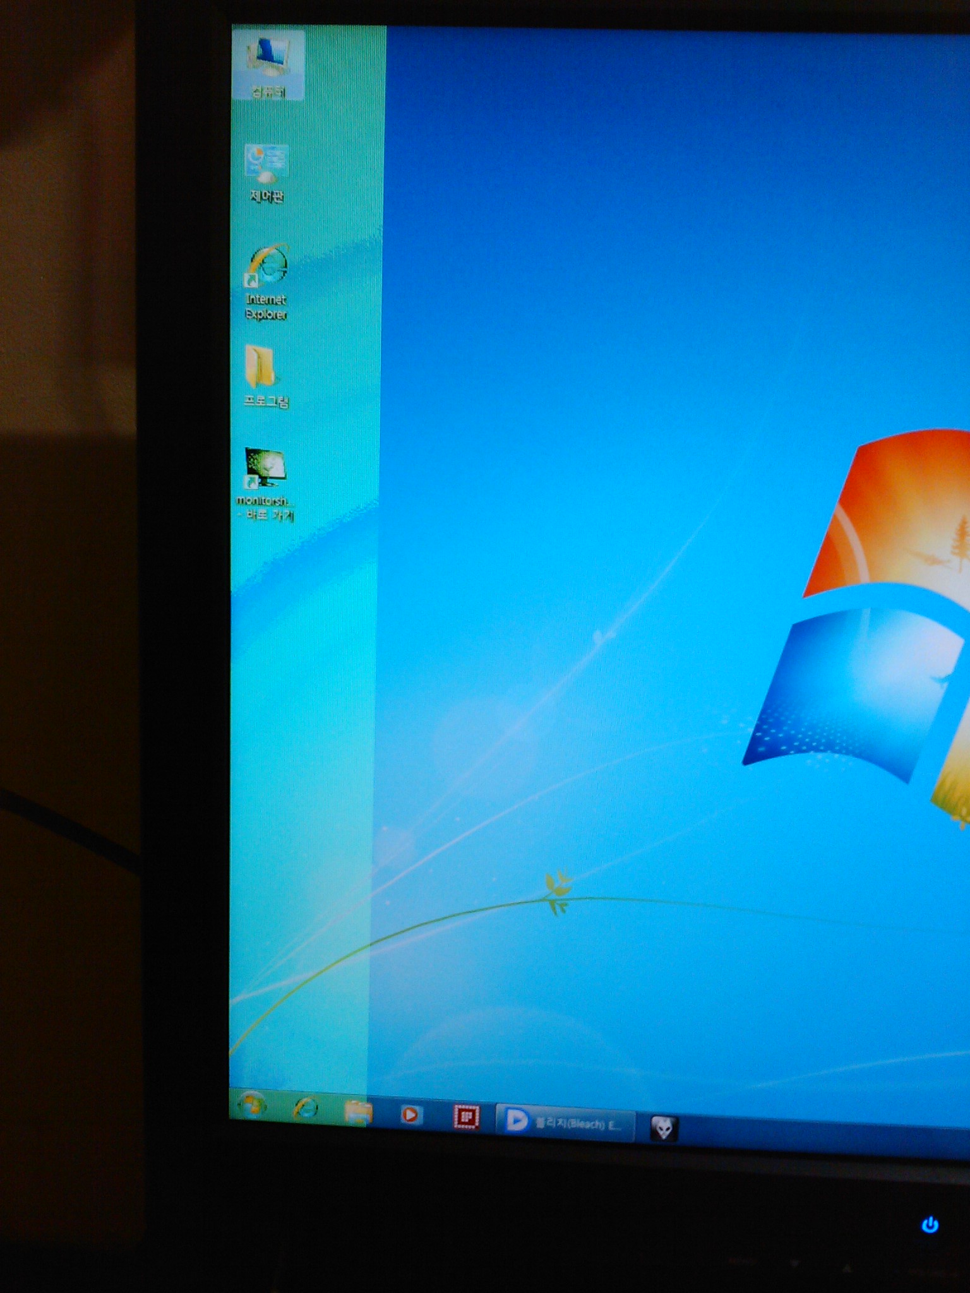
Task: Switch to the Bleach player taskbar window
Action: tap(565, 1123)
